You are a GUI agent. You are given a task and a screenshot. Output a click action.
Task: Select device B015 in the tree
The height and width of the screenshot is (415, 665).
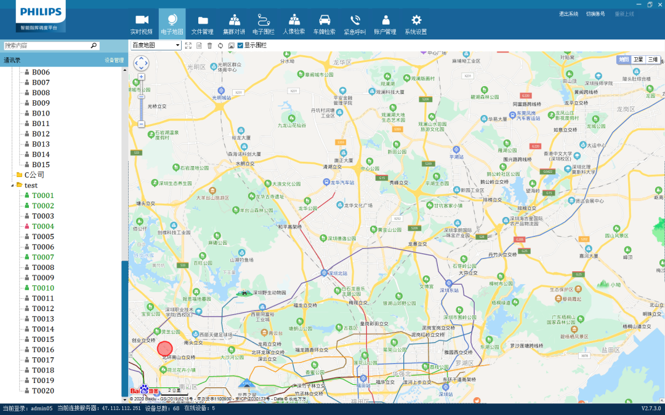tap(41, 165)
